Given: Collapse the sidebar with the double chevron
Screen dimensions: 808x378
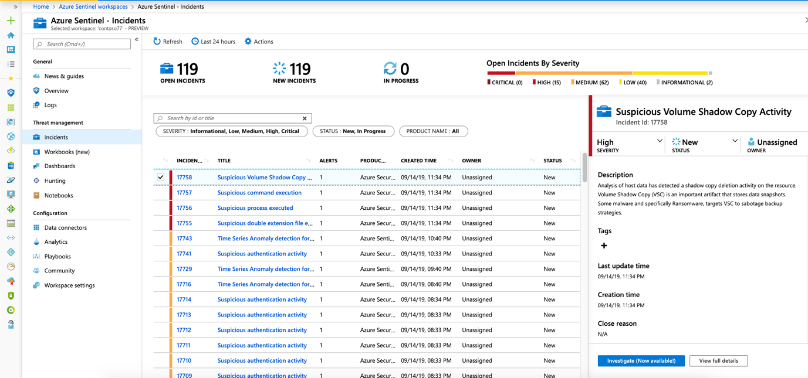Looking at the screenshot, I should [137, 40].
